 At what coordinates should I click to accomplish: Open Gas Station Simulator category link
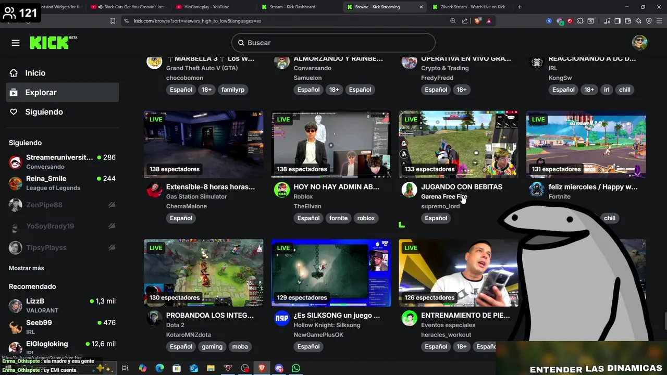click(196, 196)
